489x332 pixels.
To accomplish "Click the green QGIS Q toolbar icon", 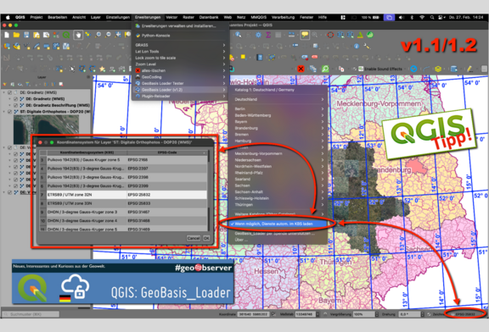I will (x=66, y=36).
